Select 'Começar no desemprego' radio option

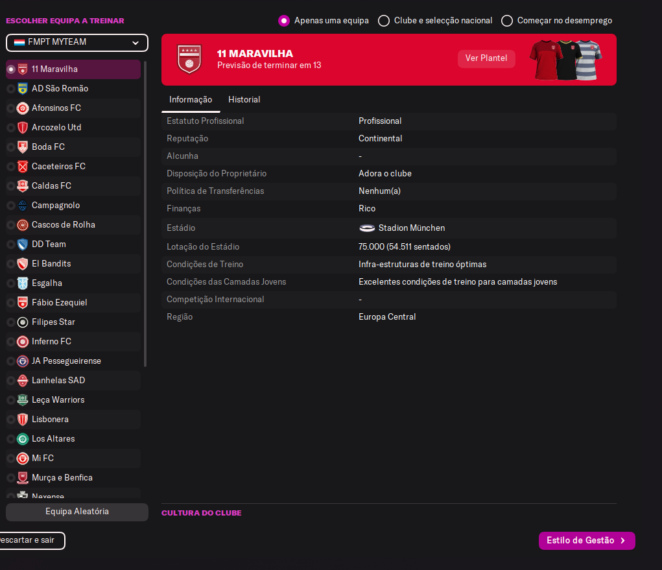[x=507, y=21]
